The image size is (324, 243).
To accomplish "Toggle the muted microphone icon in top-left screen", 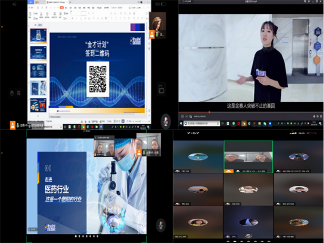I will click(x=165, y=120).
